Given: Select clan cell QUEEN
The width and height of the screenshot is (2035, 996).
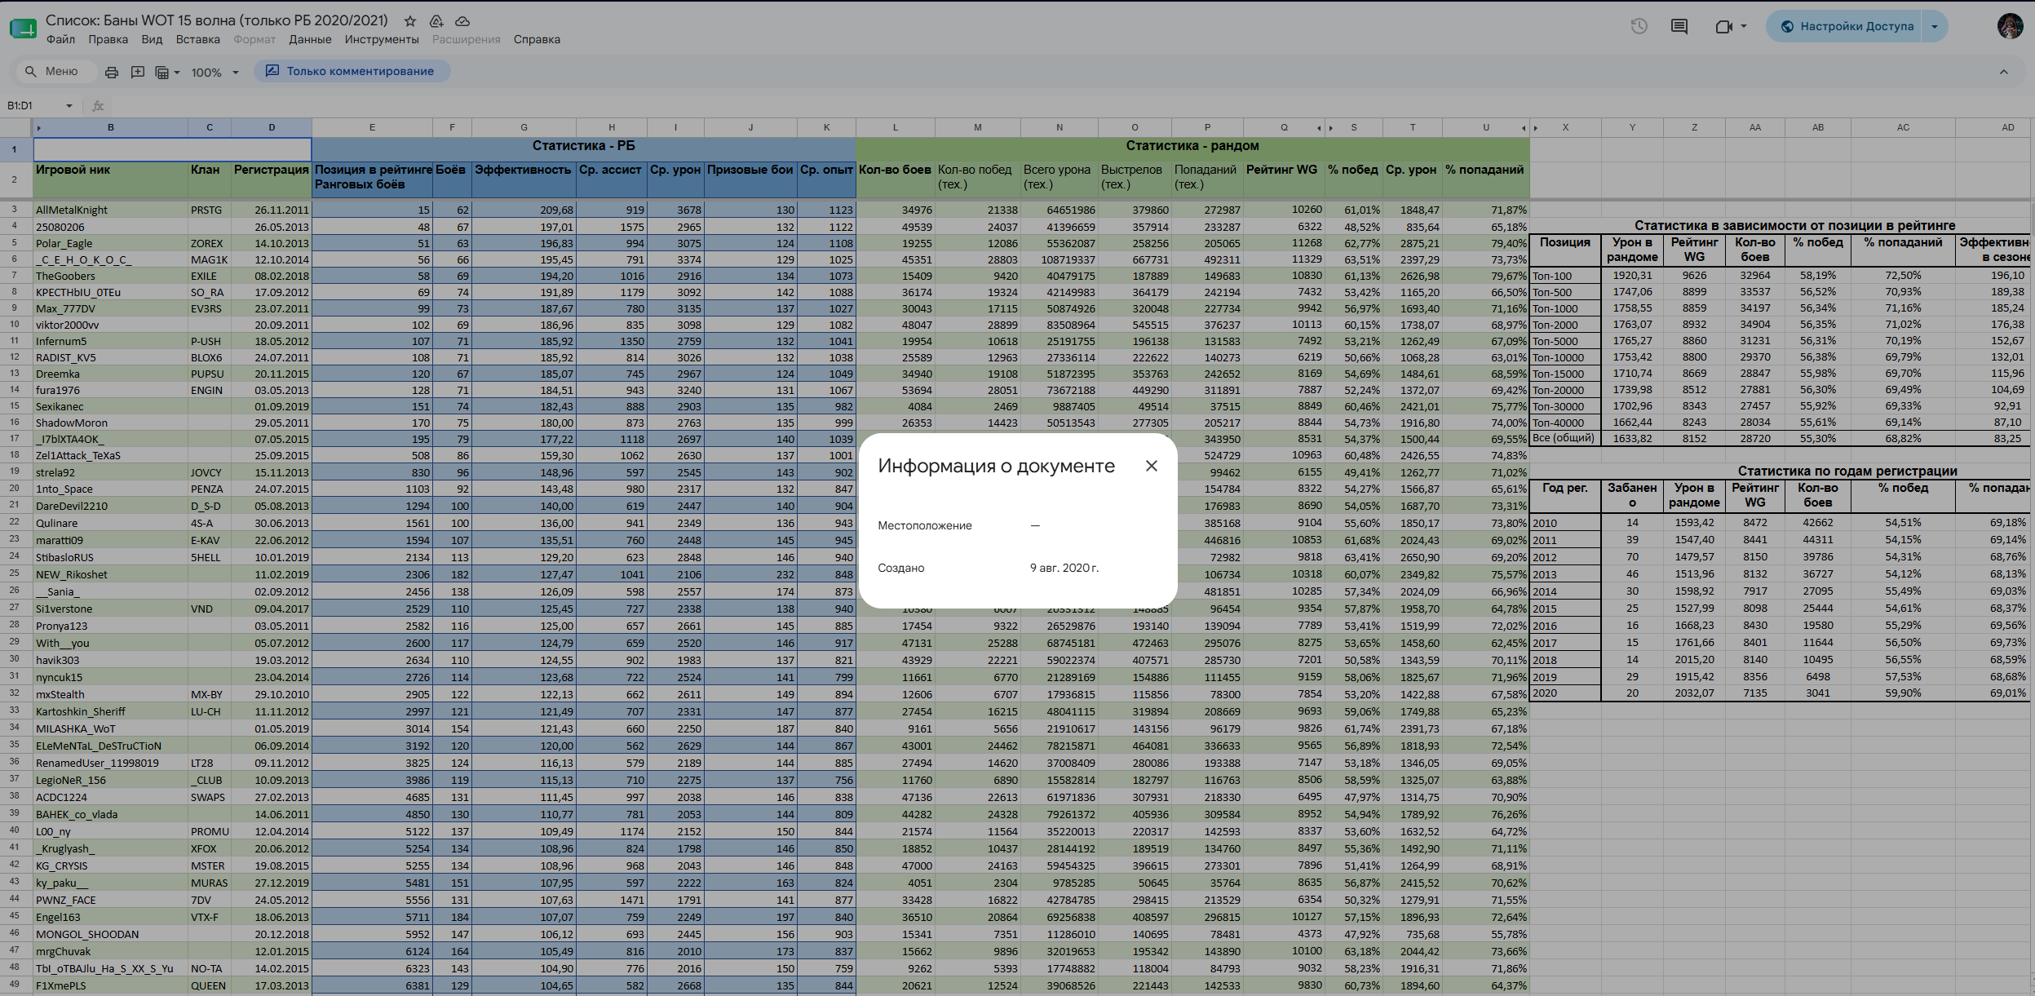Looking at the screenshot, I should pyautogui.click(x=209, y=985).
